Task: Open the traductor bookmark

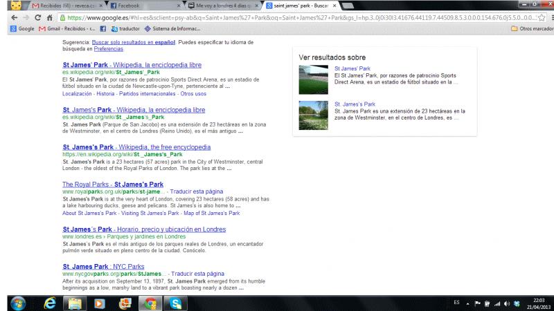Action: point(125,28)
